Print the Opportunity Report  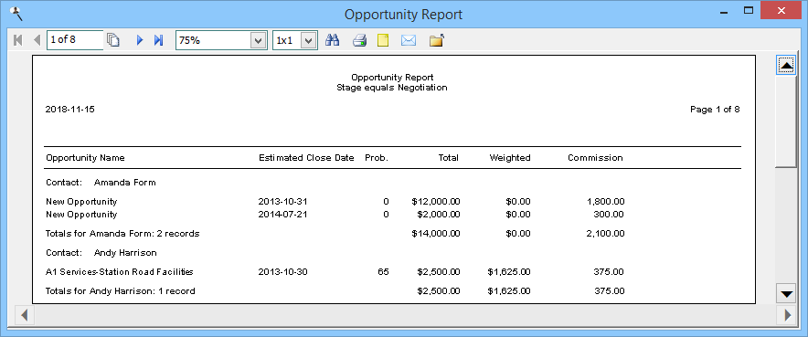point(359,40)
